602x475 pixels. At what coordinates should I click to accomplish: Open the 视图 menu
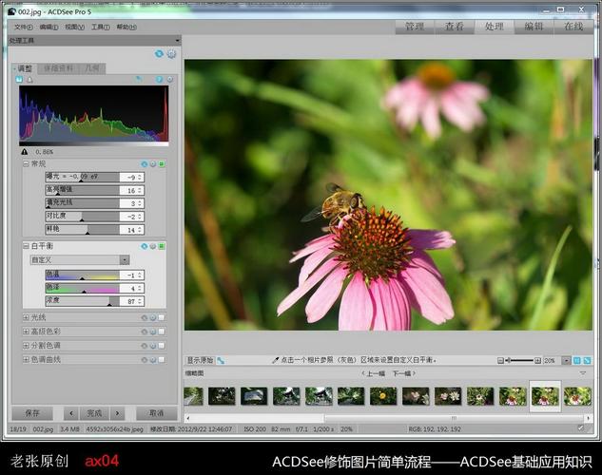pyautogui.click(x=74, y=28)
